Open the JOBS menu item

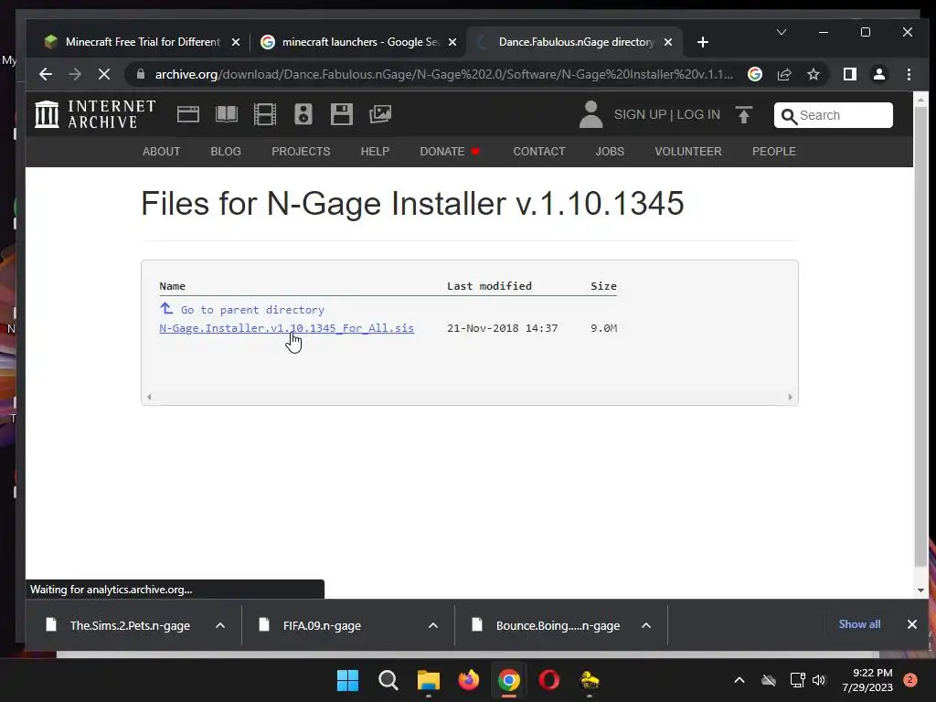tap(610, 152)
